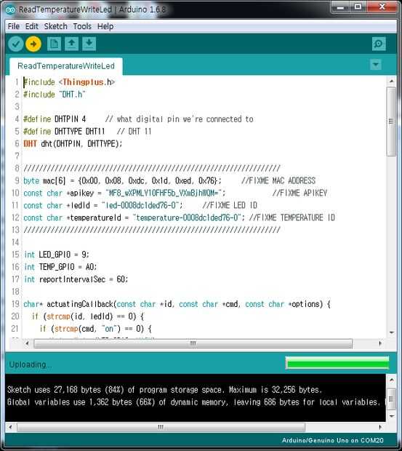Open a sketch using the up-arrow icon
Image resolution: width=402 pixels, height=451 pixels.
71,44
